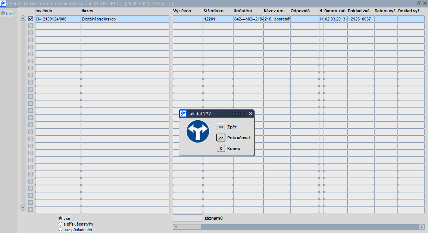Click the down arrow of record scroller
This screenshot has height=233, width=428.
[23, 208]
